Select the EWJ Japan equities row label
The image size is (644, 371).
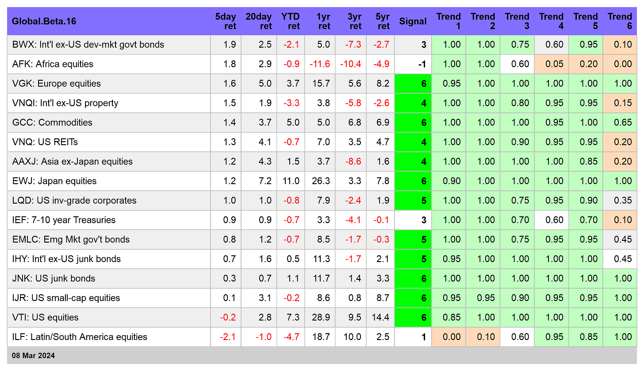coord(54,181)
